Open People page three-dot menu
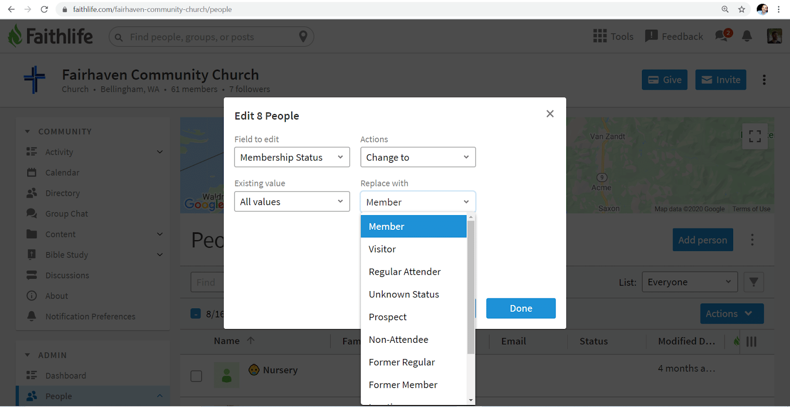The image size is (790, 407). tap(752, 240)
